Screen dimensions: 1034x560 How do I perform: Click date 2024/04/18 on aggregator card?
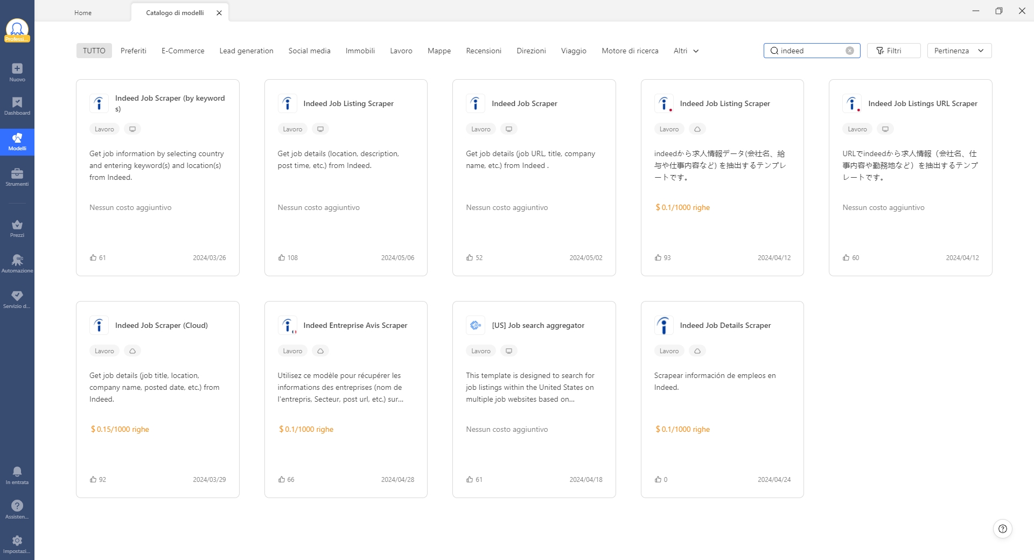(586, 480)
